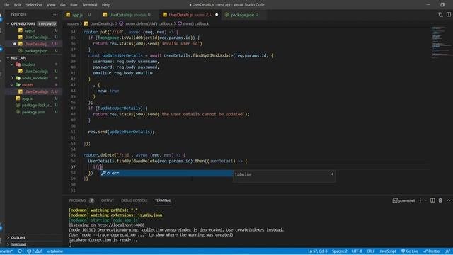Screen dimensions: 453x255
Task: Switch to the app.js editor tab
Action: (x=78, y=15)
